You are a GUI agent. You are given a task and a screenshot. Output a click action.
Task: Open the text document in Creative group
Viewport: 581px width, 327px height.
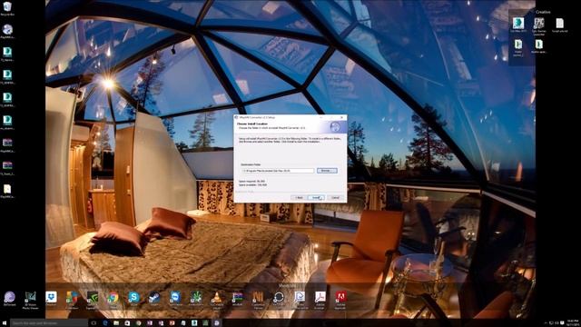tap(559, 25)
